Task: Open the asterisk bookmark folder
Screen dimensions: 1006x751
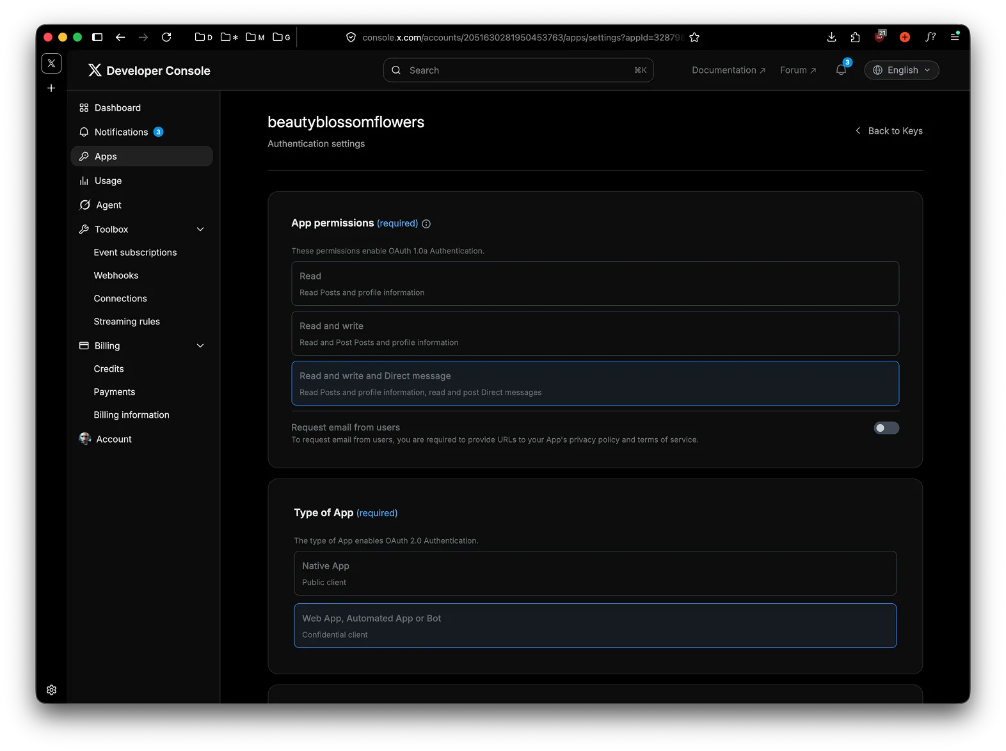Action: click(229, 37)
